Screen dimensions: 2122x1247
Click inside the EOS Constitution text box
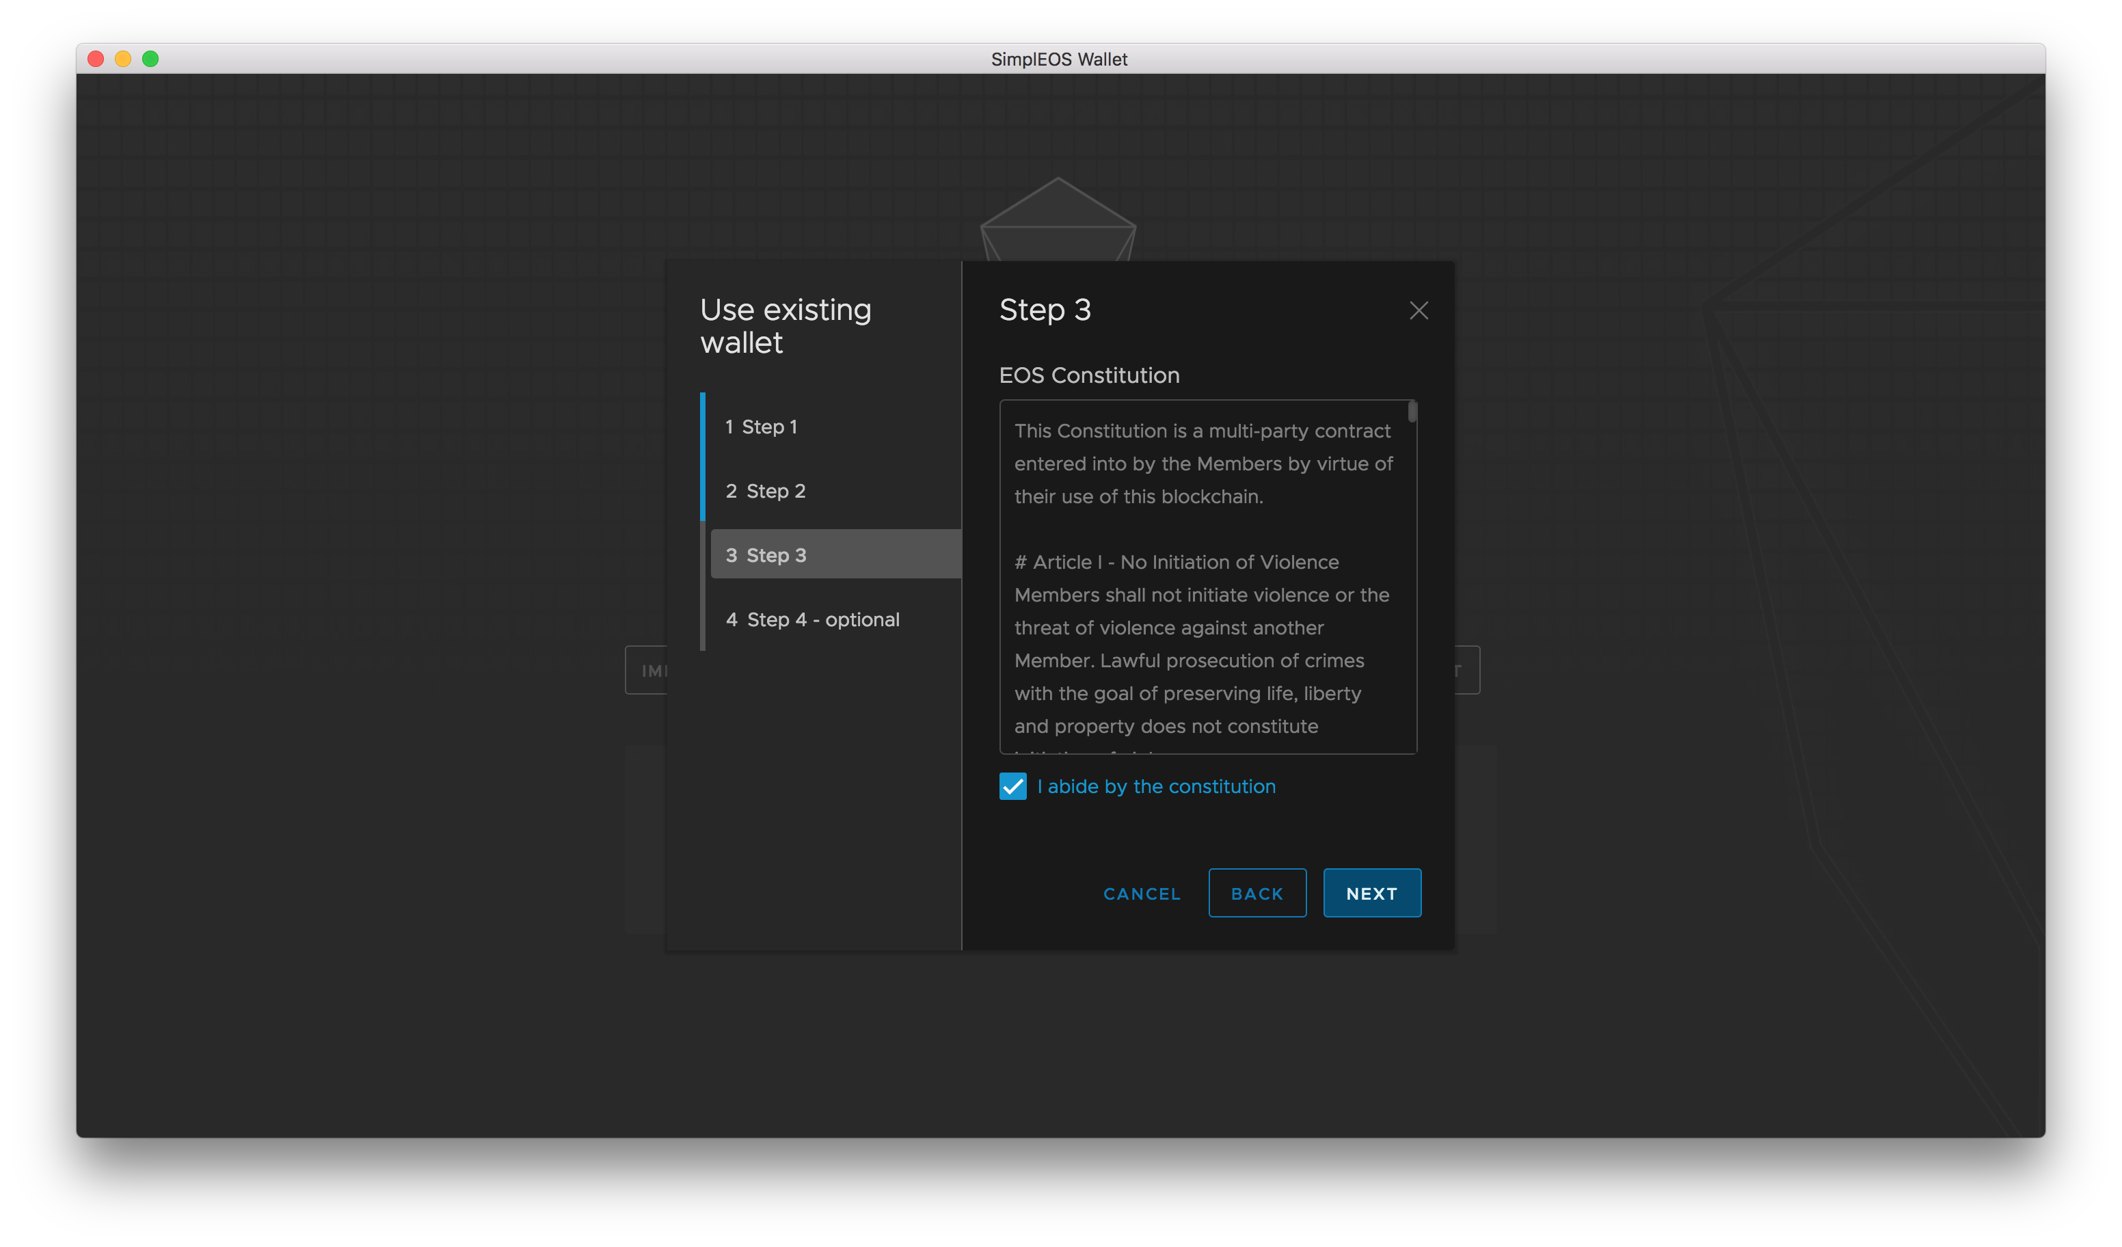coord(1207,577)
